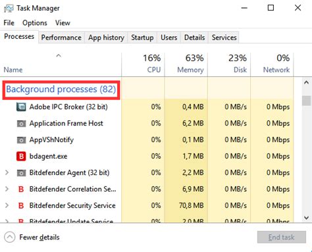Collapse view with Fewer details arrow
312x252 pixels.
(x=10, y=237)
